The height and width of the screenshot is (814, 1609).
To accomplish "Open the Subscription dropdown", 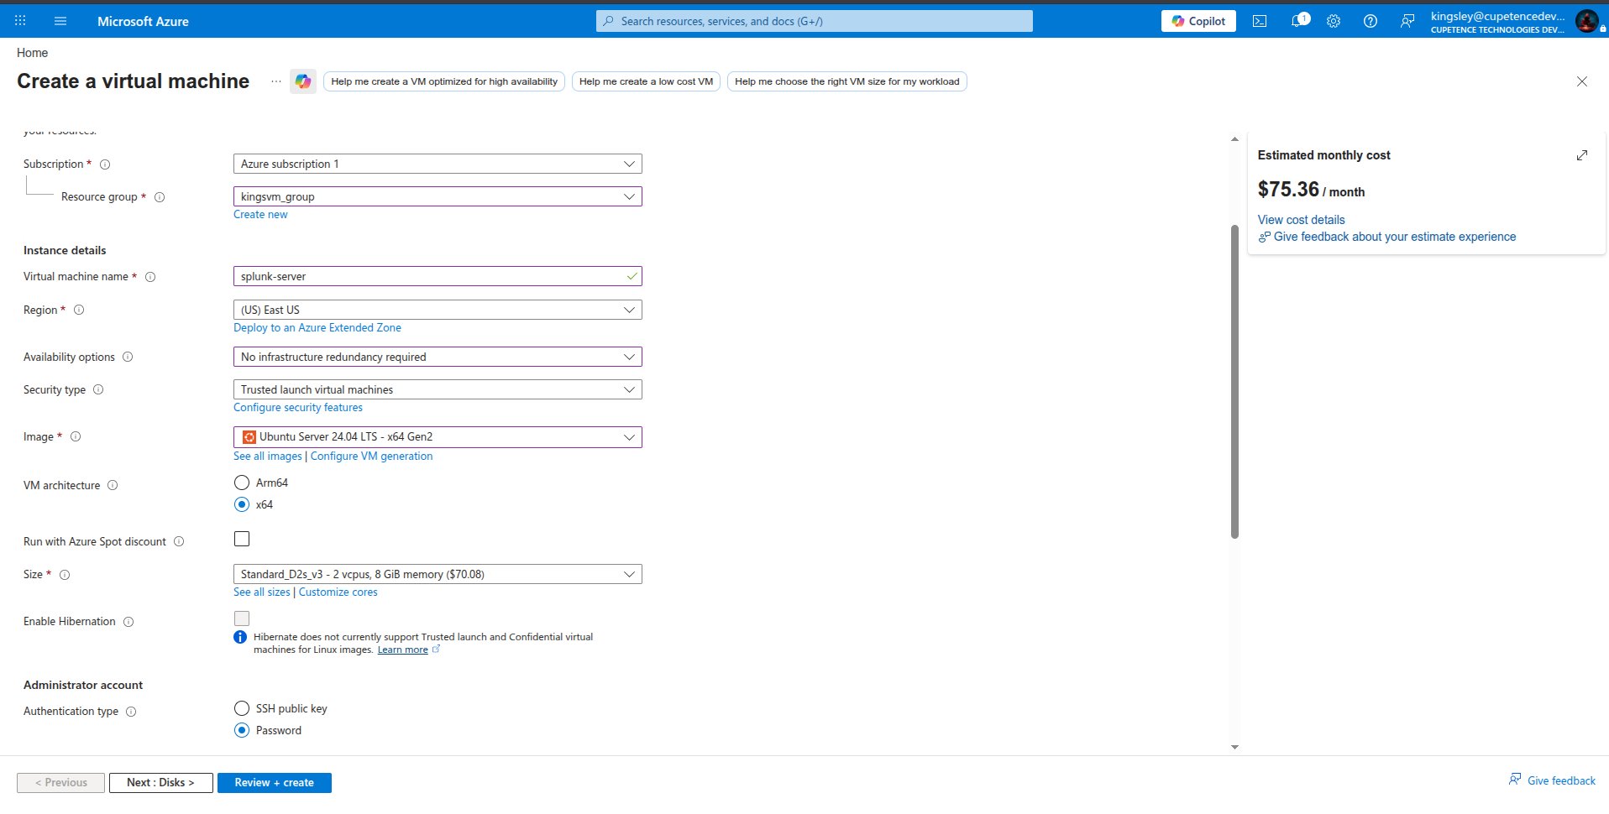I will pos(438,164).
